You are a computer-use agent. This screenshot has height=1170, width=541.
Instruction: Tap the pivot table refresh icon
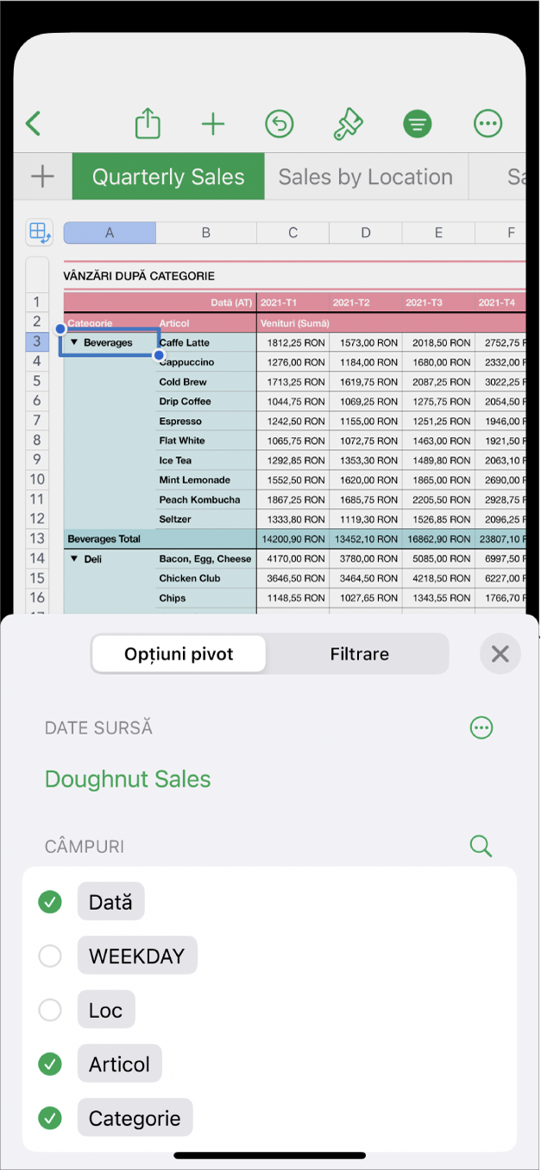tap(40, 232)
